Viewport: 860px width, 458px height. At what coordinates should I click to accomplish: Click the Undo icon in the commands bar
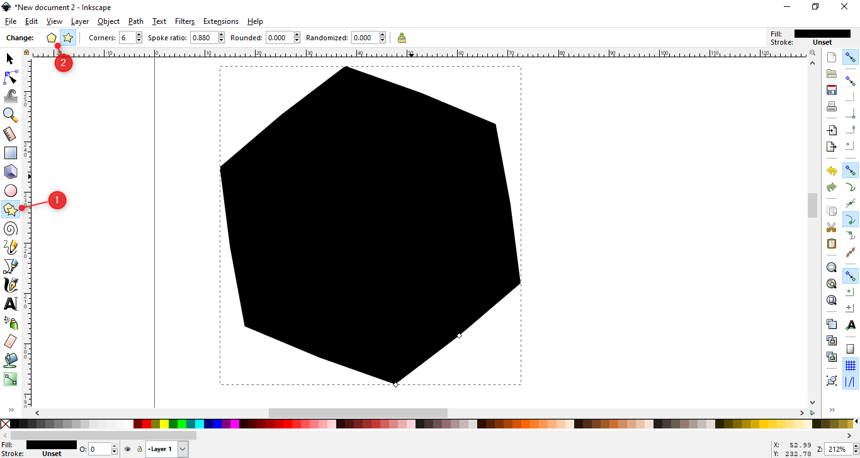click(x=831, y=170)
